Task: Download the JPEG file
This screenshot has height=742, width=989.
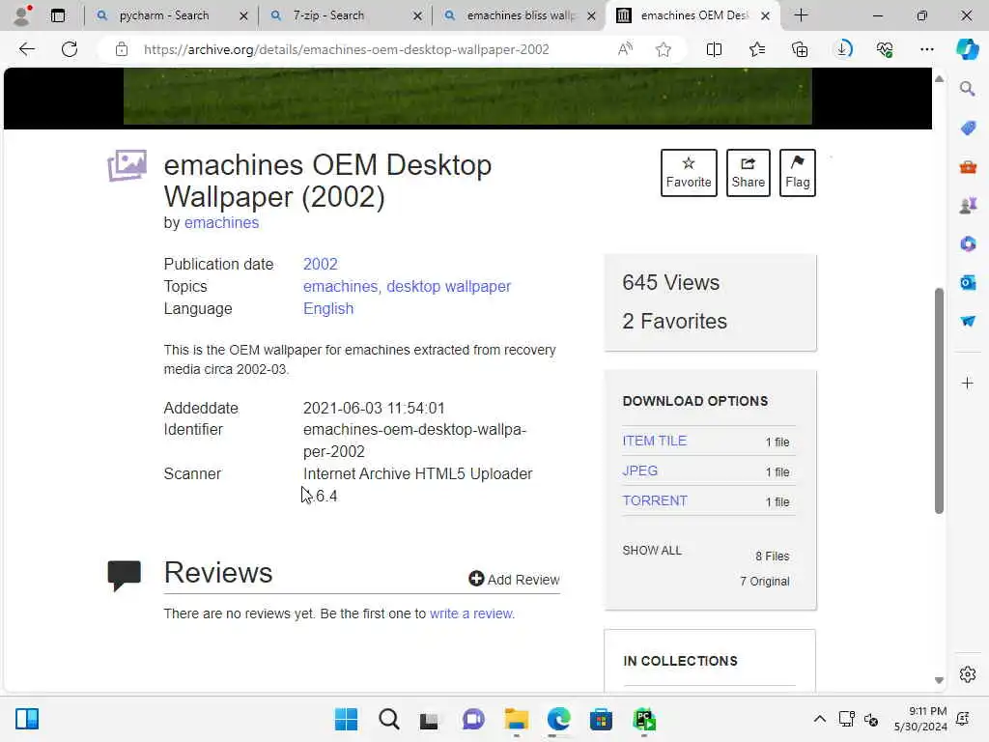Action: coord(639,471)
